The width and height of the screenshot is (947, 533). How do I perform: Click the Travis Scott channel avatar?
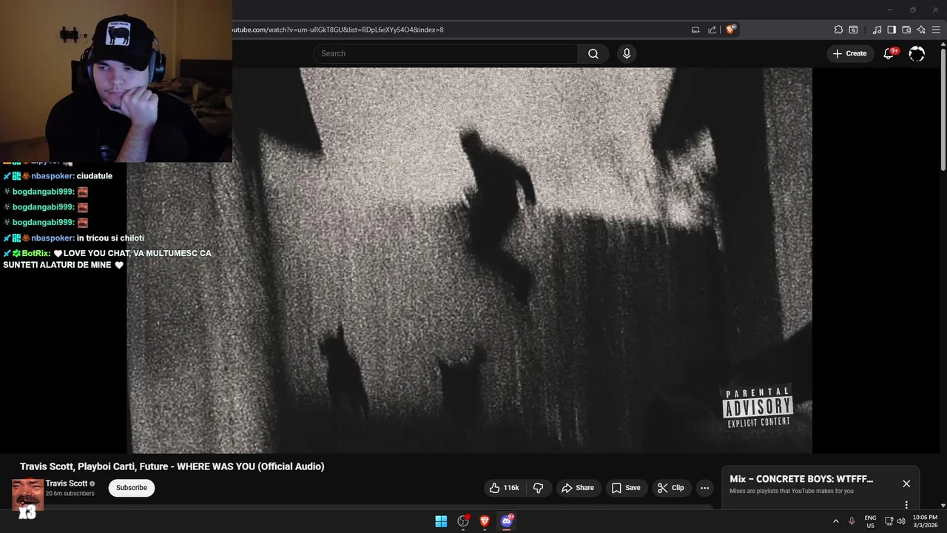(27, 494)
